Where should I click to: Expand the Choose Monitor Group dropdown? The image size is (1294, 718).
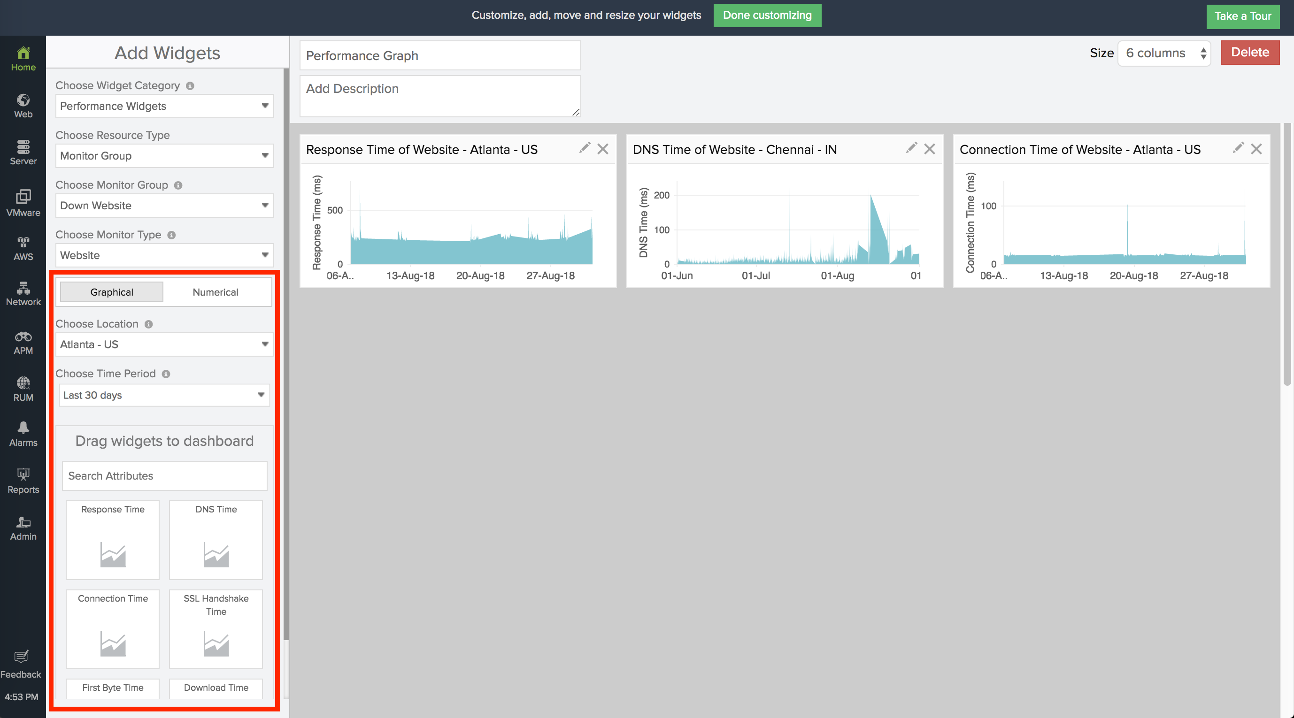tap(164, 206)
